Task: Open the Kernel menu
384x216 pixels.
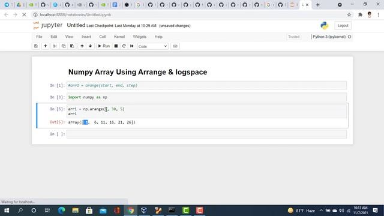Action: [x=119, y=37]
